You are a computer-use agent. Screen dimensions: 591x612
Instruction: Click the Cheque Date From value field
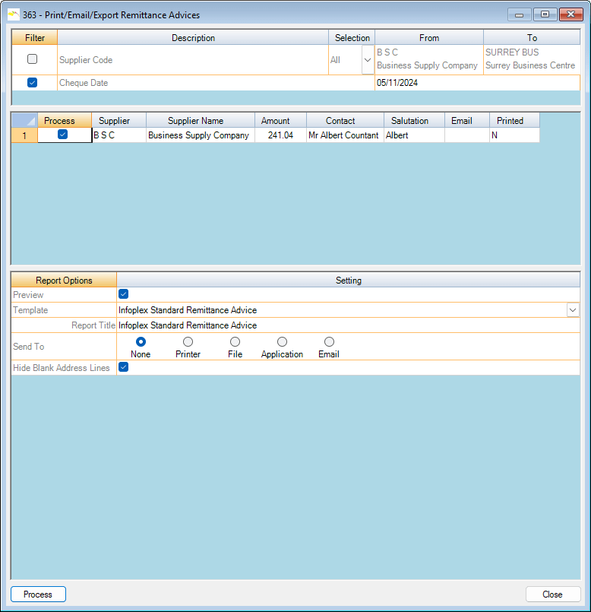(428, 83)
